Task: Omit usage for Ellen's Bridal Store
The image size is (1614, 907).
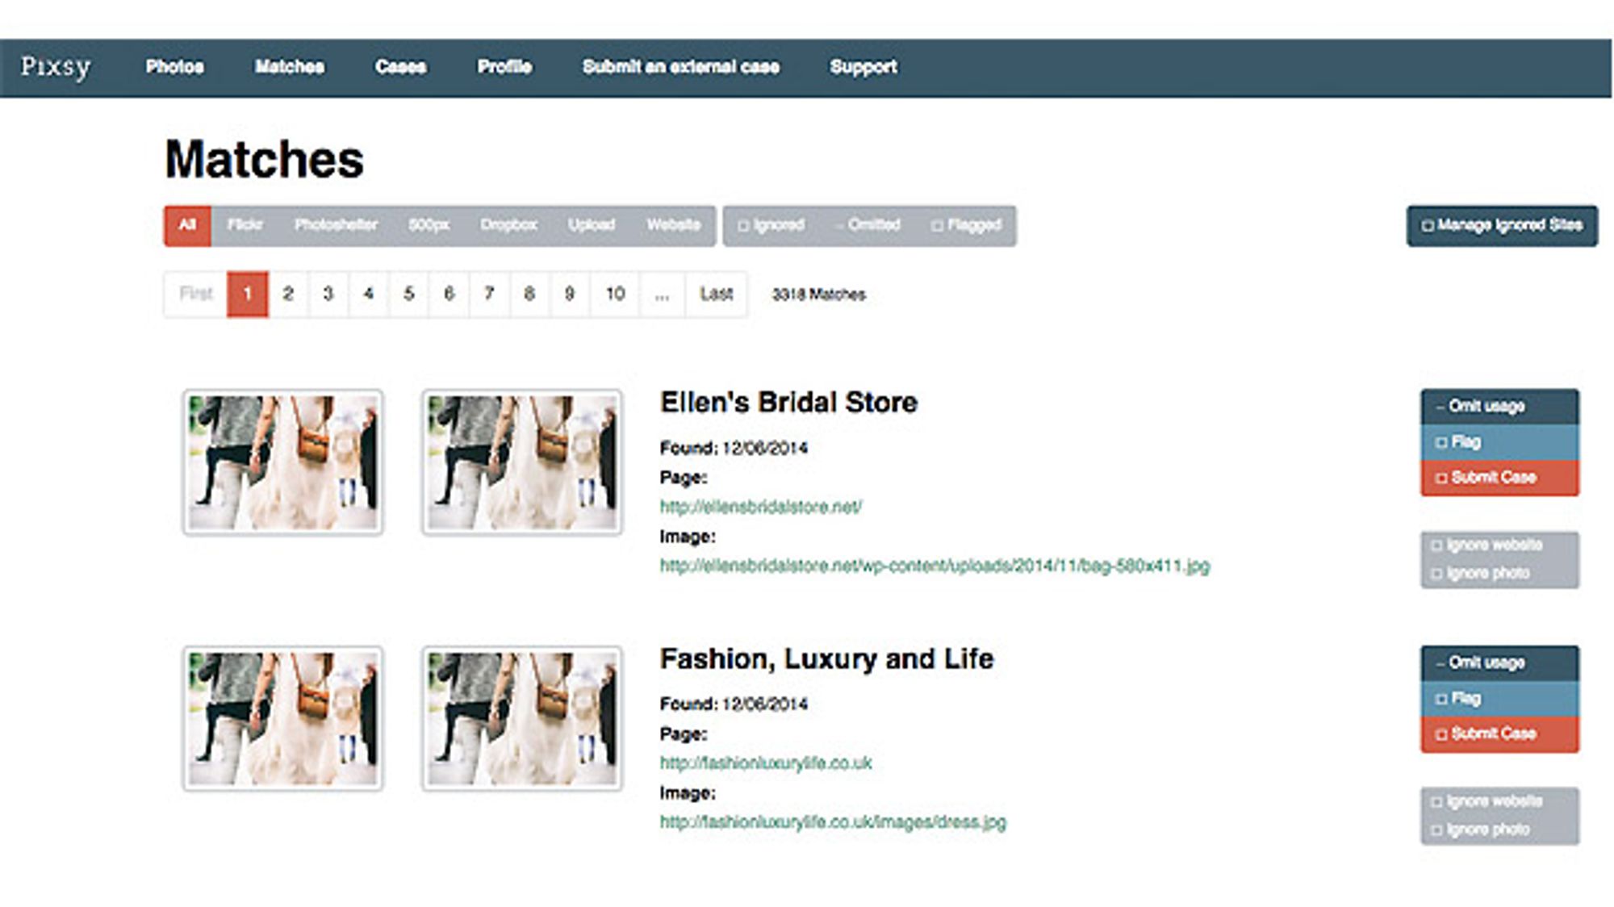Action: (1499, 407)
